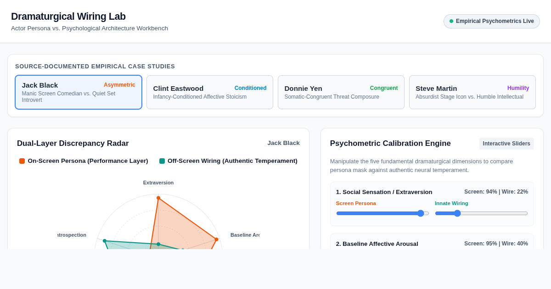Viewport: 551px width, 289px height.
Task: Click the Interactive Sliders badge
Action: pyautogui.click(x=506, y=144)
